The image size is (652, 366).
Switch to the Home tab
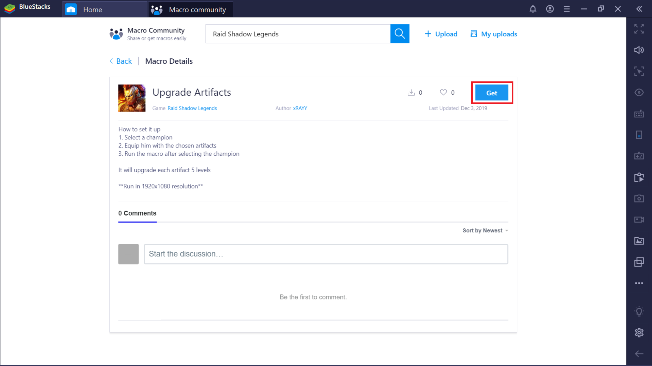pyautogui.click(x=105, y=9)
